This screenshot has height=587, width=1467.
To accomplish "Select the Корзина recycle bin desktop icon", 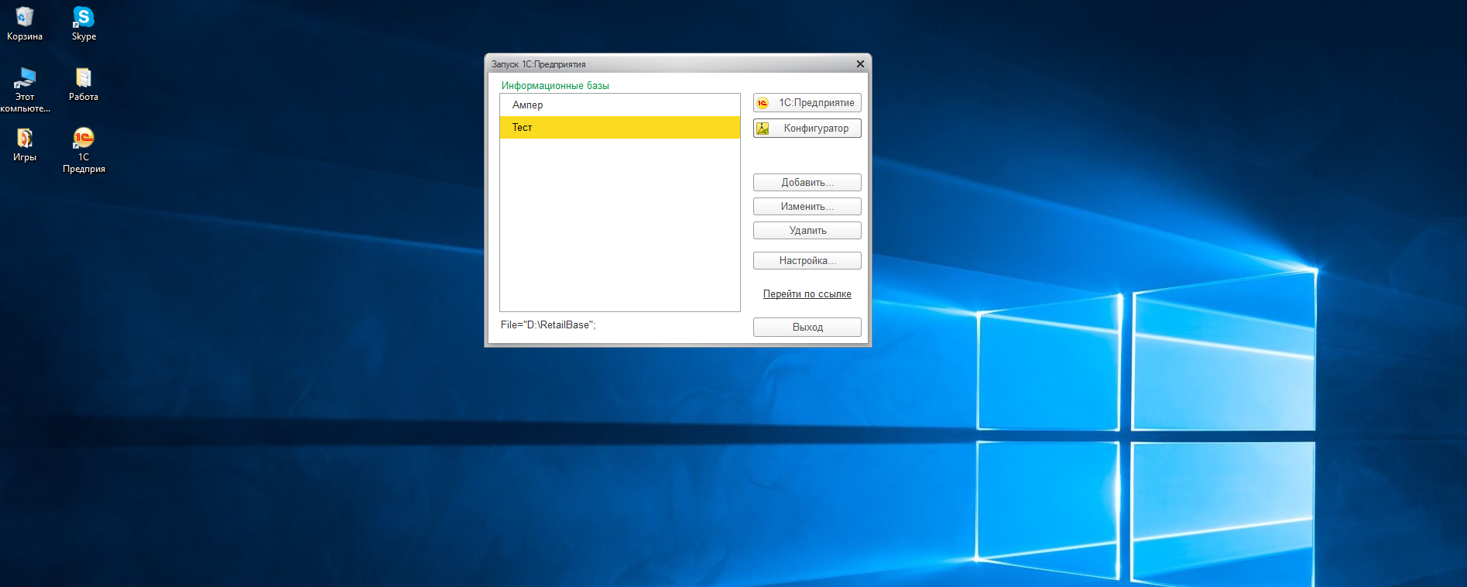I will pyautogui.click(x=25, y=24).
